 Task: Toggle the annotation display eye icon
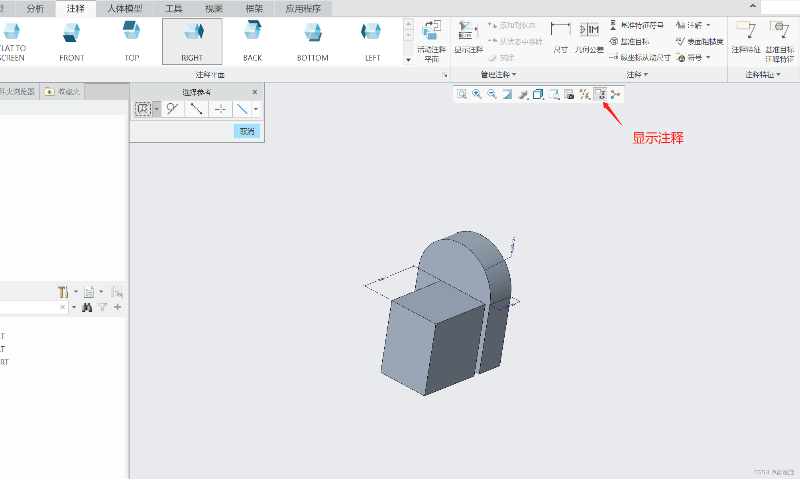[x=600, y=94]
